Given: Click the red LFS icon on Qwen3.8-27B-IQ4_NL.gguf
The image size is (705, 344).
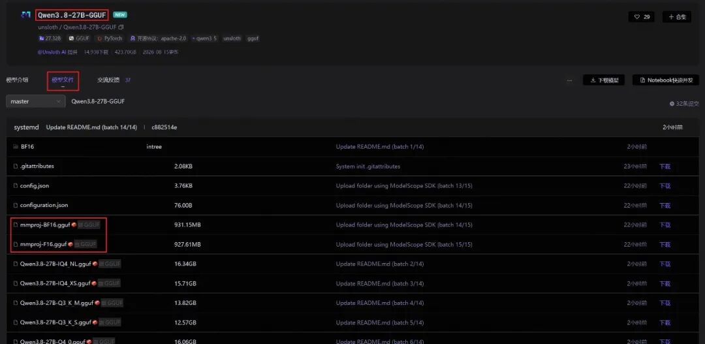Looking at the screenshot, I should click(95, 264).
